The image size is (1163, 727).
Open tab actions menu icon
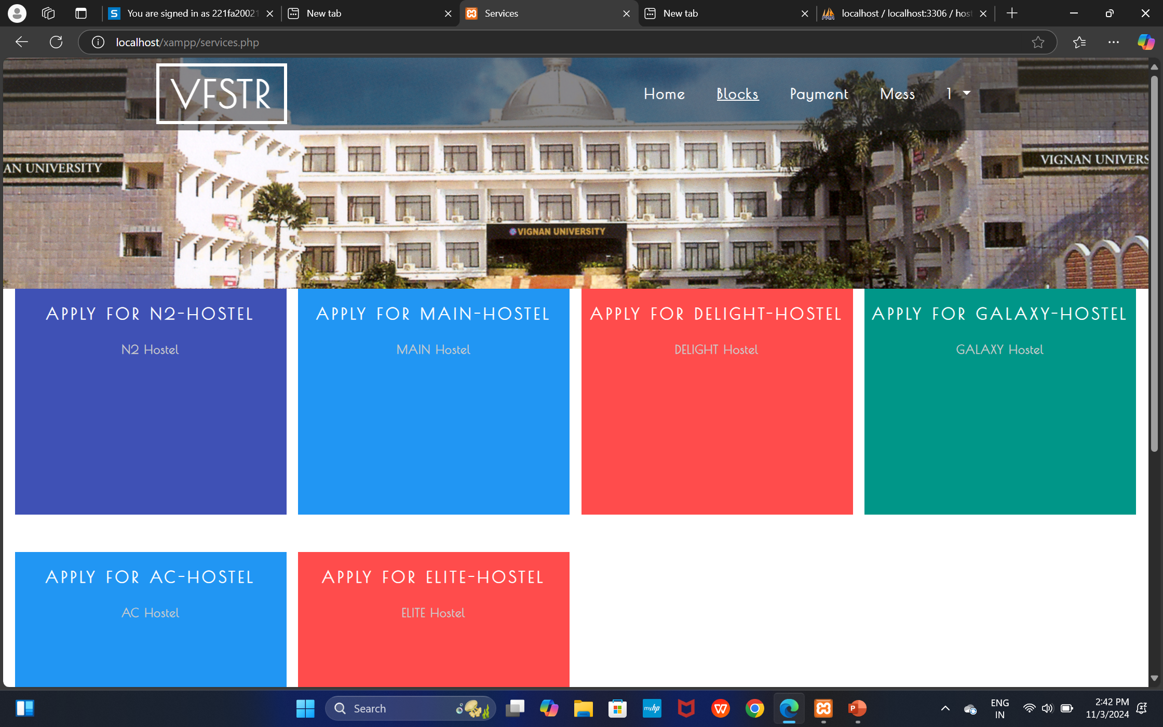tap(81, 14)
